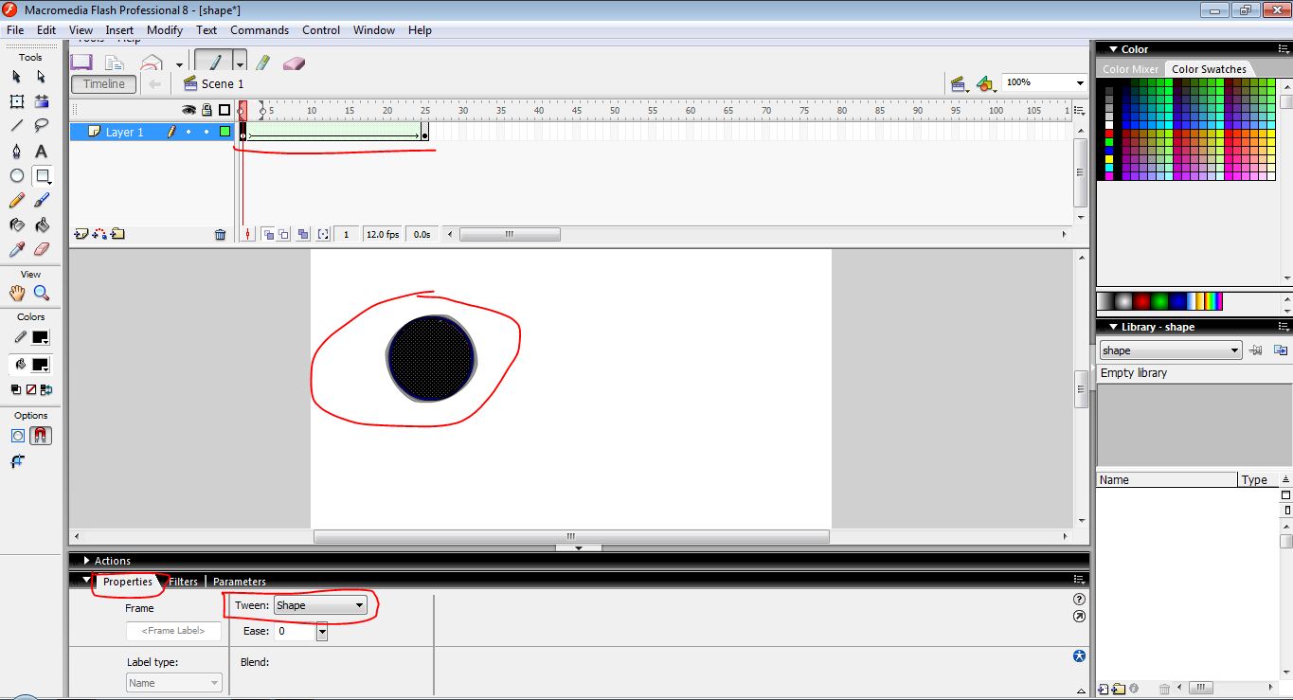The image size is (1293, 700).
Task: Select the Eraser tool
Action: coord(41,249)
